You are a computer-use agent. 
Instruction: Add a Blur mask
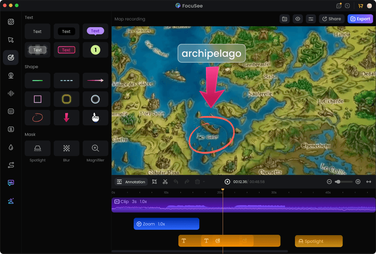[66, 148]
